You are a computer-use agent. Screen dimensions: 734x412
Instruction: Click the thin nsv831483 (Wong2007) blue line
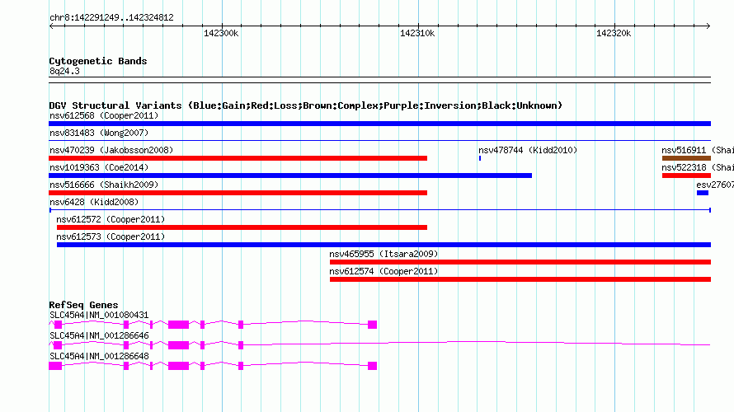point(379,140)
